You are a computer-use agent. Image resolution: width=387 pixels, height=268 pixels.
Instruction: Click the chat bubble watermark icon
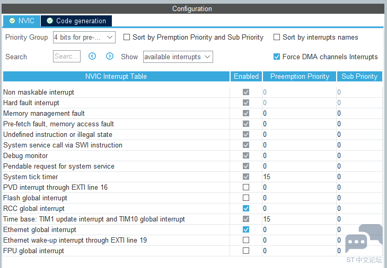click(x=363, y=239)
